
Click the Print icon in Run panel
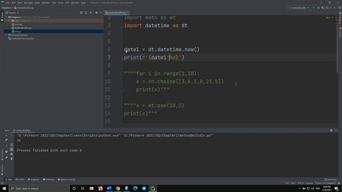12,154
